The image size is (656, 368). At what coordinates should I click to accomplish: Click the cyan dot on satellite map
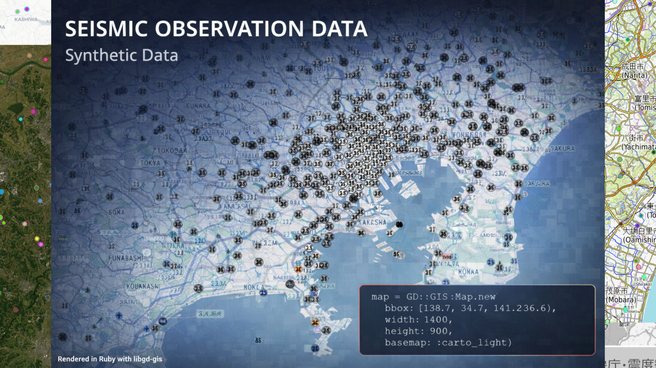pyautogui.click(x=20, y=119)
